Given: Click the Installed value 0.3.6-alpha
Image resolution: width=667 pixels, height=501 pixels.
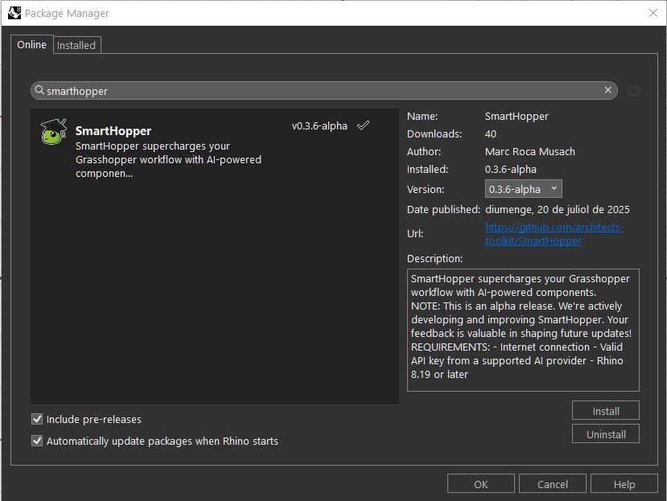Looking at the screenshot, I should [510, 169].
